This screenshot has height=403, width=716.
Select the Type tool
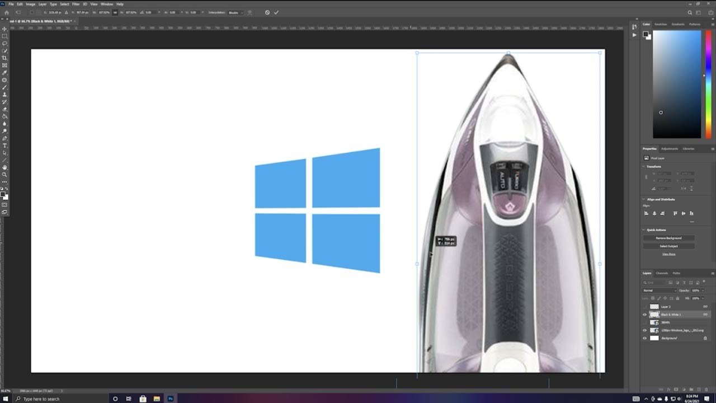[5, 146]
